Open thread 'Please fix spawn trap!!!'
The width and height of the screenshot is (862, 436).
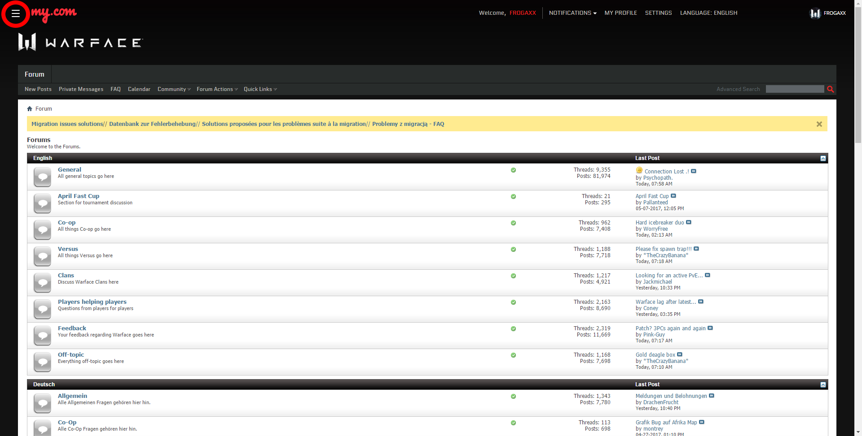664,249
